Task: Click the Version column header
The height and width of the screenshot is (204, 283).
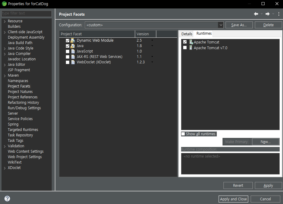Action: point(145,34)
